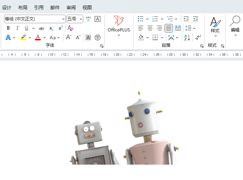Screen dimensions: 243x180
Task: Sort text A to Z
Action: (187, 37)
